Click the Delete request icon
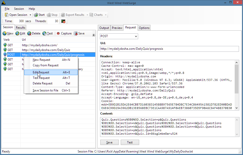The height and width of the screenshot is (155, 243). click(29, 33)
